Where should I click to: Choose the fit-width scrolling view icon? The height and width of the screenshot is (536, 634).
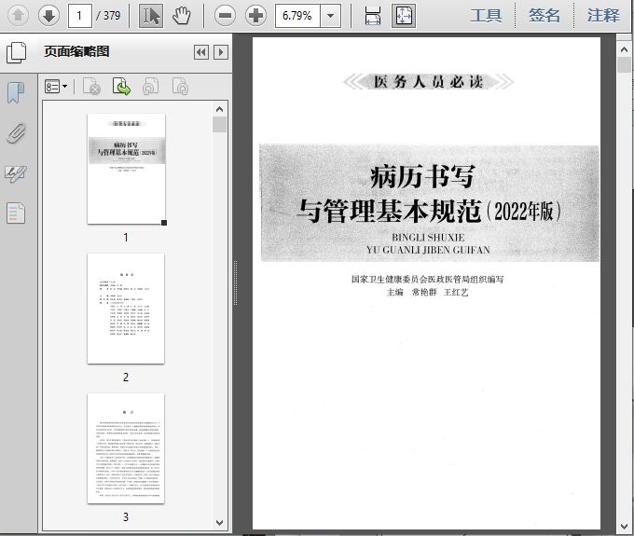[372, 16]
